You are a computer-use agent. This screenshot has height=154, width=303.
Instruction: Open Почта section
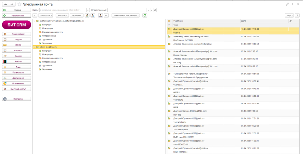pyautogui.click(x=16, y=45)
